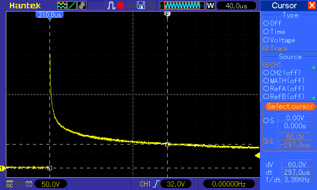
Task: Click the 0.00000Hz frequency readout
Action: [x=229, y=184]
